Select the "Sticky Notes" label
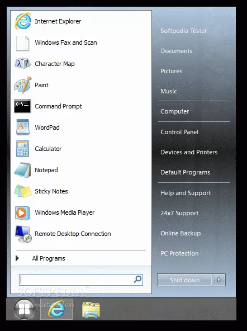247x331 pixels. coord(51,191)
